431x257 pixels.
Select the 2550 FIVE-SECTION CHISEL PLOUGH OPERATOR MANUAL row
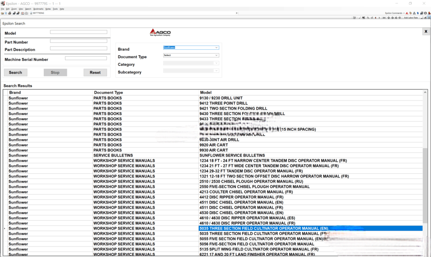215,187
